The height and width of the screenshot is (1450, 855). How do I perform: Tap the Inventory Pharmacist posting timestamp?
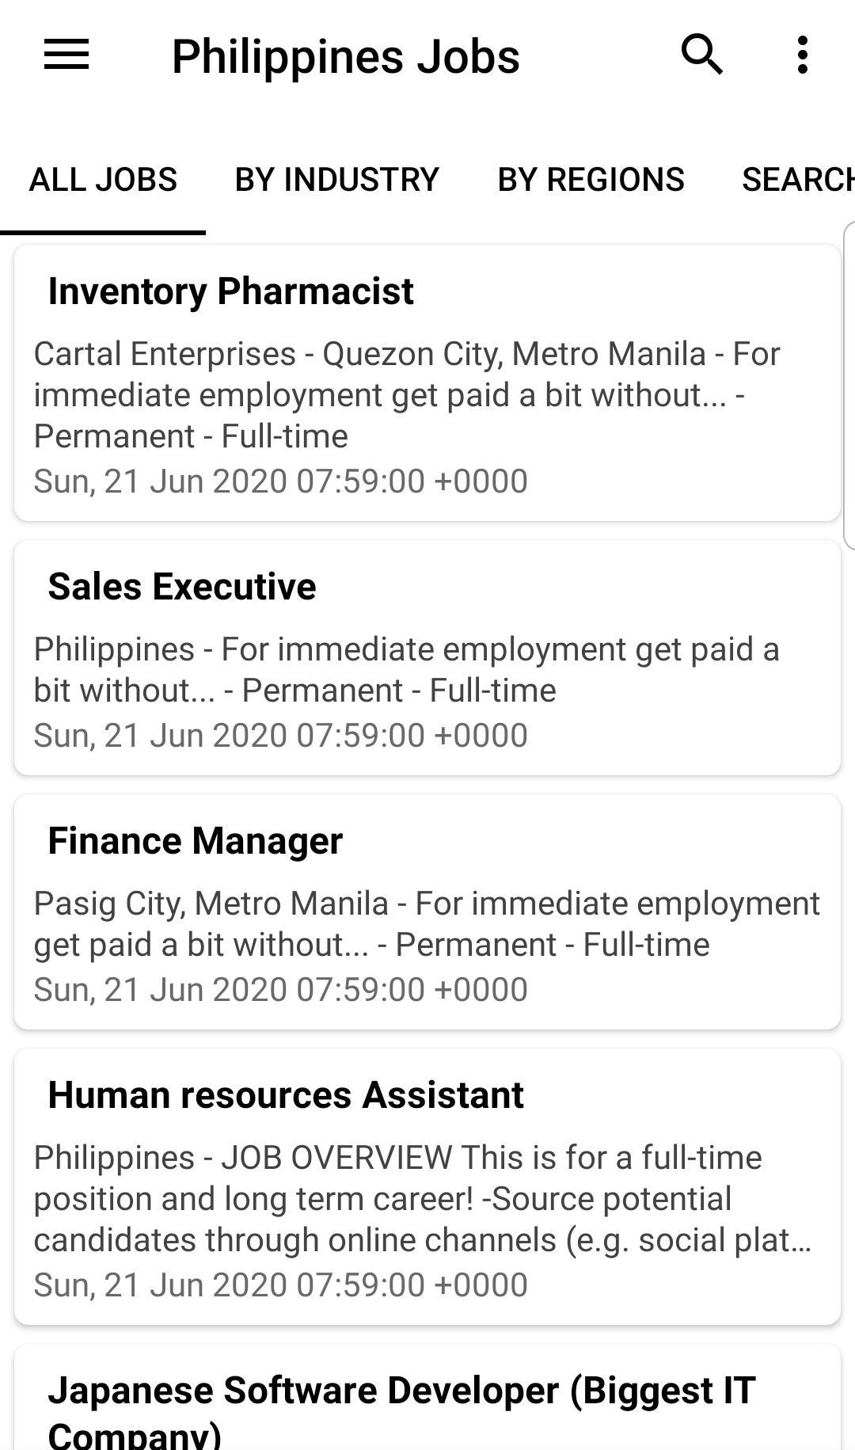280,481
